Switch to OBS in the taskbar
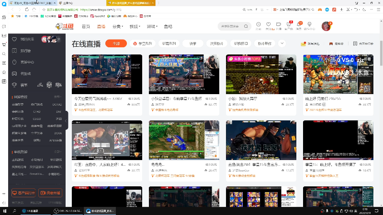 pos(68,211)
